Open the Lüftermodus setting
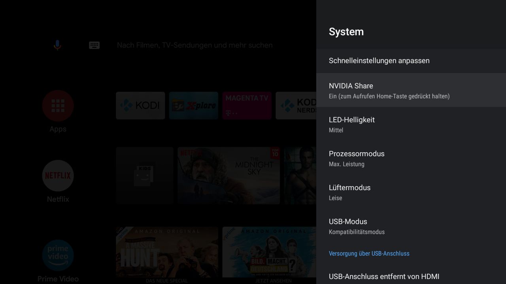Screen dimensions: 506x284 pos(411,192)
